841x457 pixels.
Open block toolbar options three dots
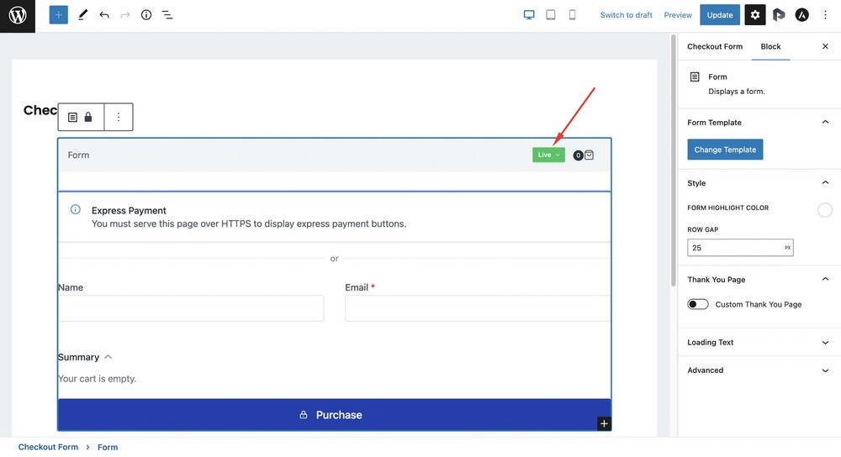point(119,117)
